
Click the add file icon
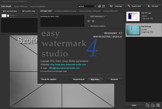tap(153, 105)
